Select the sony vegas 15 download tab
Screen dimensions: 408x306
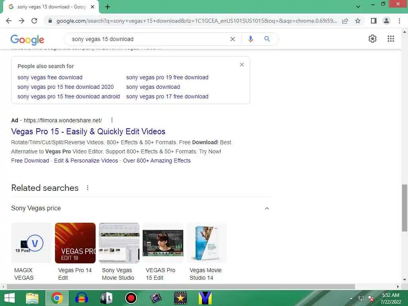[51, 7]
